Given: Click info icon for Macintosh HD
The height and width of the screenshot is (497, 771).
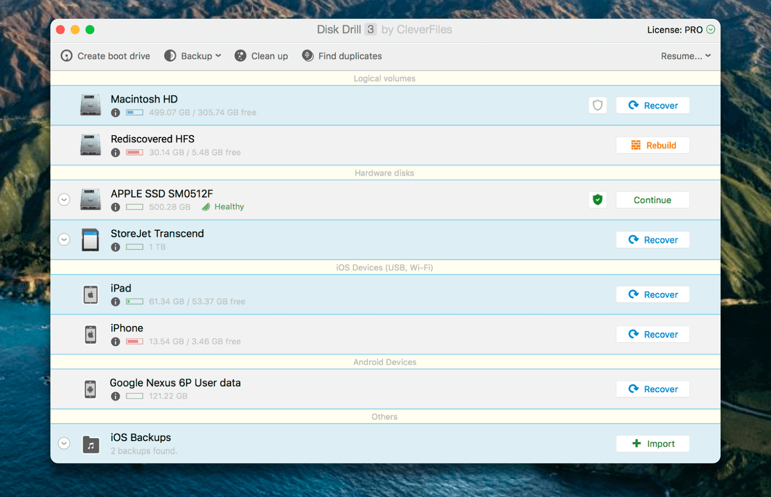Looking at the screenshot, I should 115,113.
